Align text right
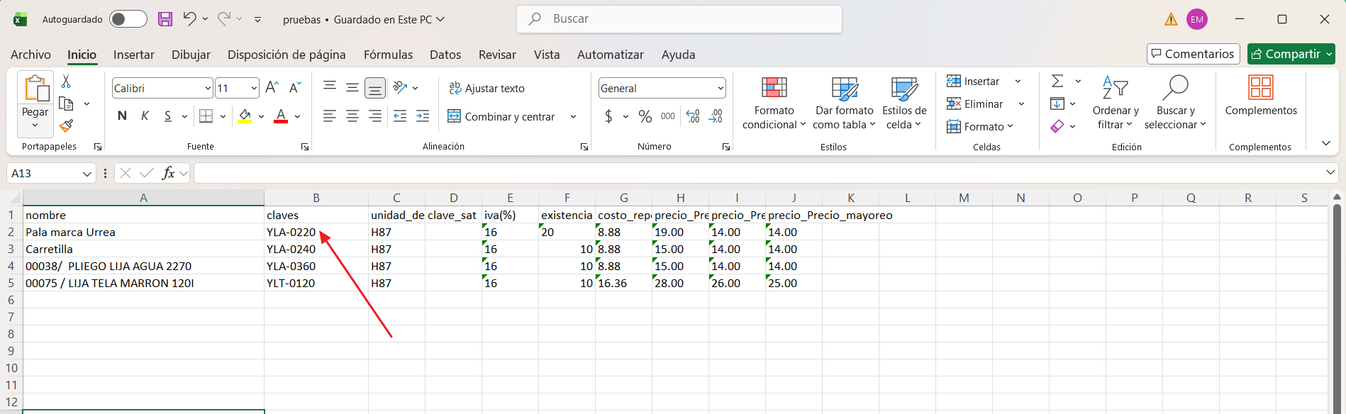 375,116
